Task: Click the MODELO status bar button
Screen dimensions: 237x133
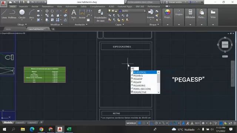Action: click(131, 123)
